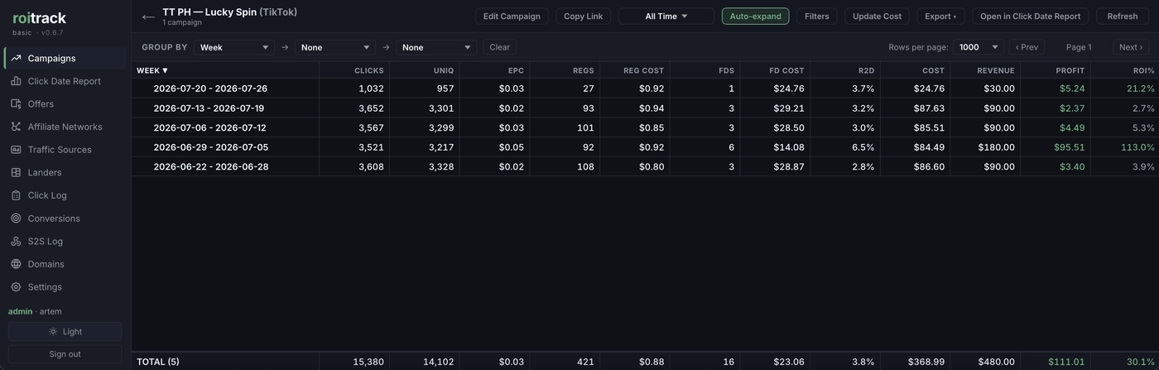This screenshot has width=1159, height=370.
Task: Click the Landers sidebar icon
Action: (16, 172)
